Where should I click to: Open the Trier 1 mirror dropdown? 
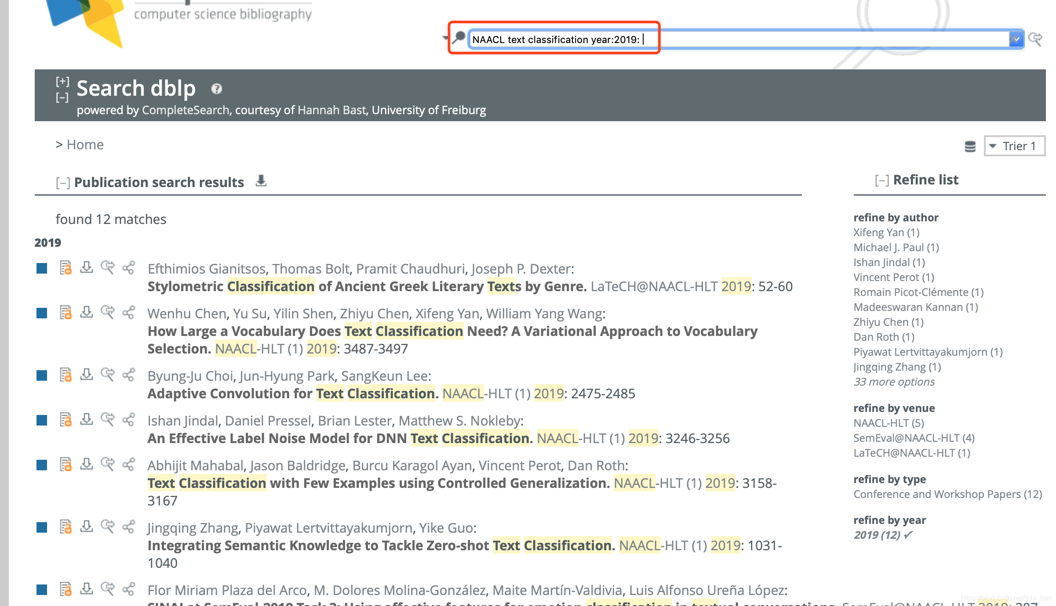click(1014, 146)
